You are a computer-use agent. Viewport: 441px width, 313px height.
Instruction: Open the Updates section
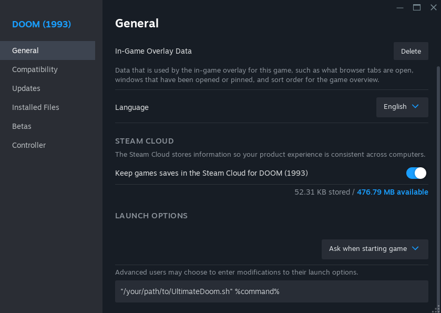pyautogui.click(x=26, y=88)
